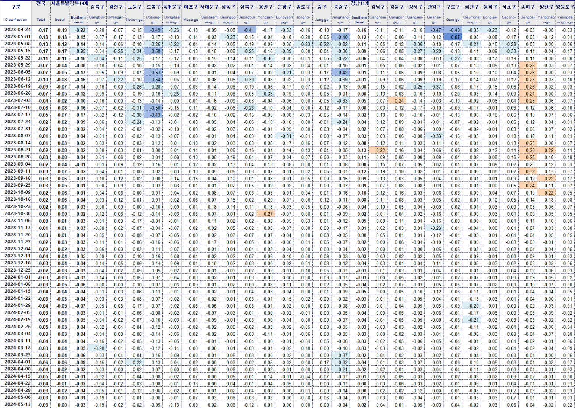Click the -0.22 Nowon-gu cell for 2024-04-01
Image resolution: width=575 pixels, height=408 pixels.
[135, 362]
